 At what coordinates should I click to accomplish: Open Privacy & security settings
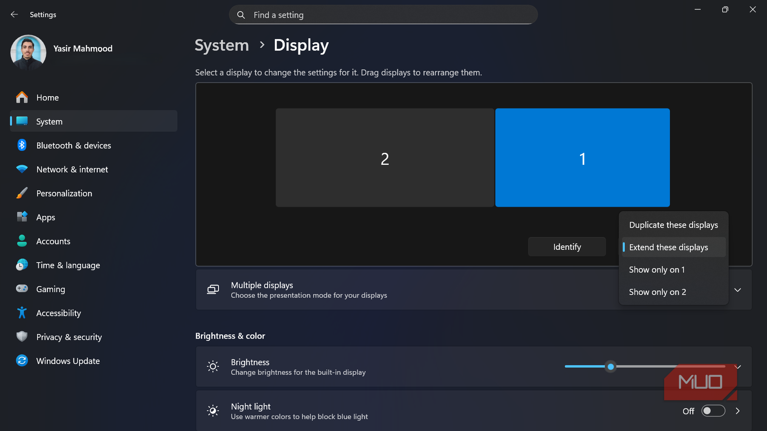69,337
